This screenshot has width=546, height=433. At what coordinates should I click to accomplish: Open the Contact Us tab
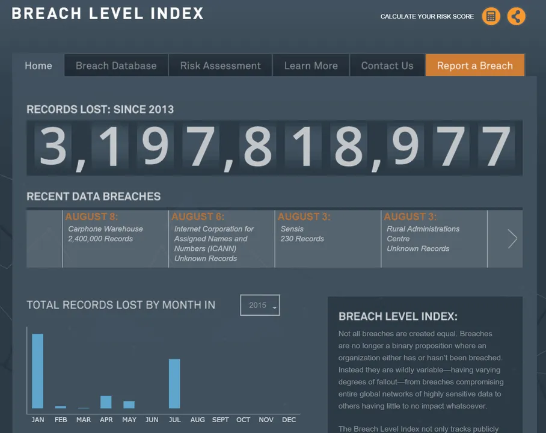coord(387,66)
